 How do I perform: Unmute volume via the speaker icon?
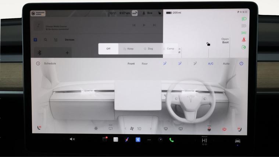tap(72, 139)
